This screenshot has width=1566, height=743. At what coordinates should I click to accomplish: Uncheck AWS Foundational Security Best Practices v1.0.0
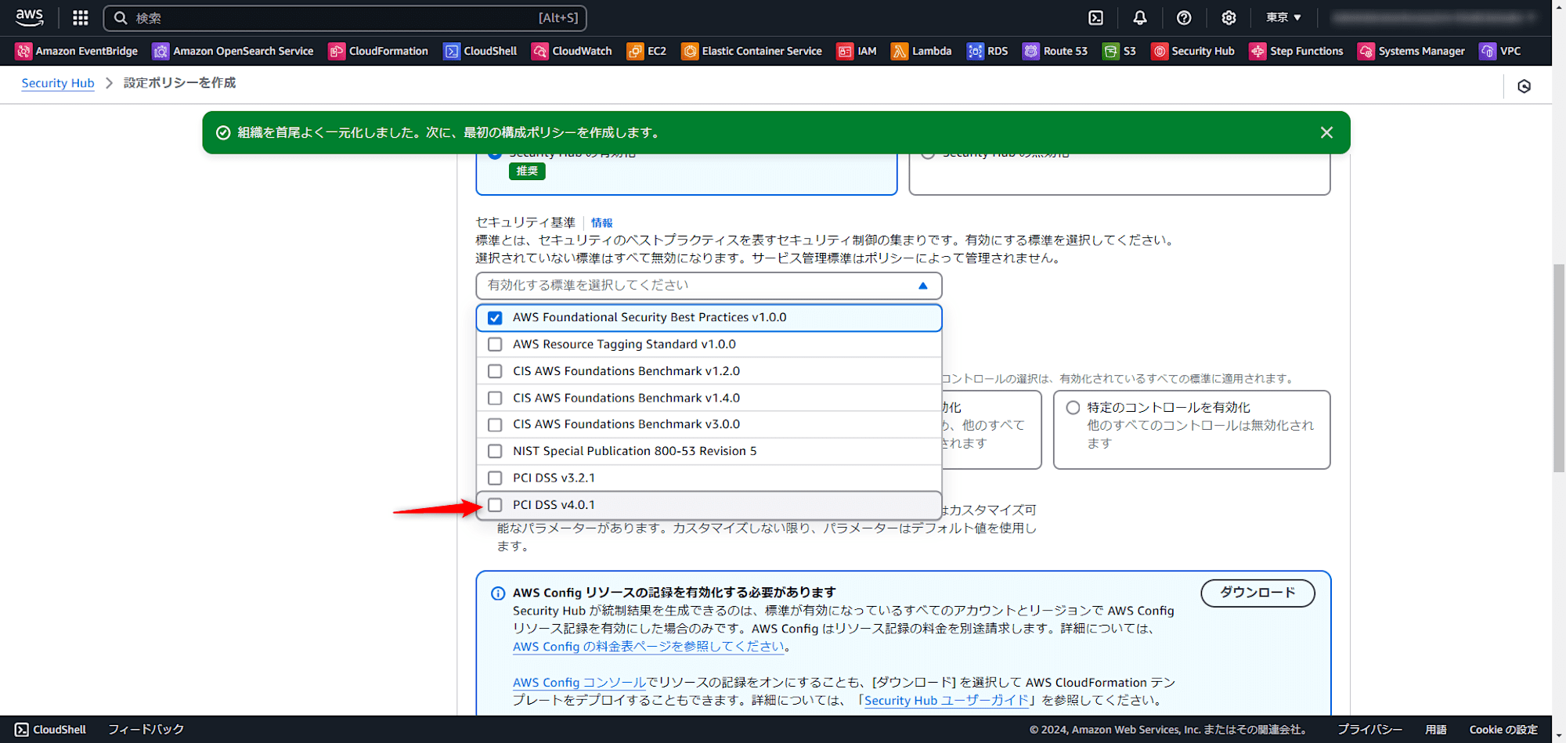pos(495,318)
